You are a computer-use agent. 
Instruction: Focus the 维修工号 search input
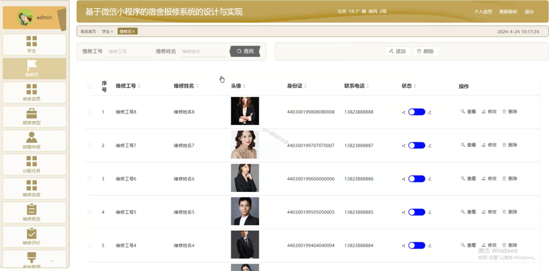point(129,51)
